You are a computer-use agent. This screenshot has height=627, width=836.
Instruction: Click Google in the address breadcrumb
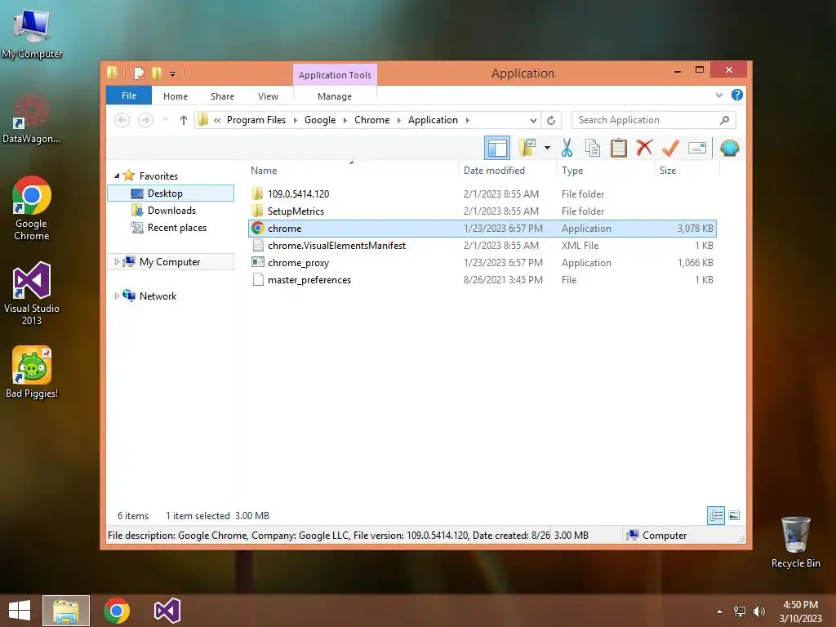point(320,120)
